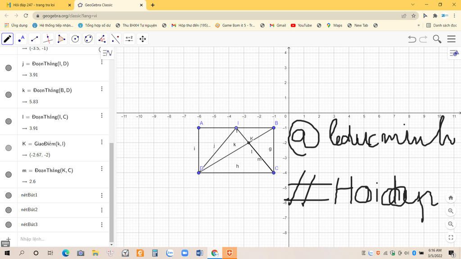Select the Perpendicular line tool
Image resolution: width=461 pixels, height=259 pixels.
[48, 39]
